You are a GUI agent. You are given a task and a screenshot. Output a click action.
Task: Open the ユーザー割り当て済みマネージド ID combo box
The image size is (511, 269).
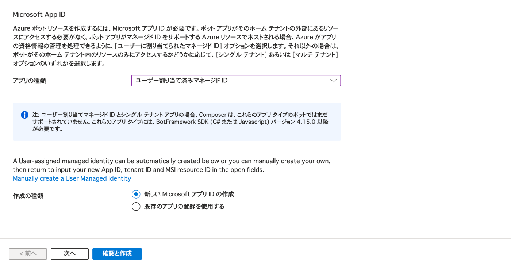[x=236, y=81]
